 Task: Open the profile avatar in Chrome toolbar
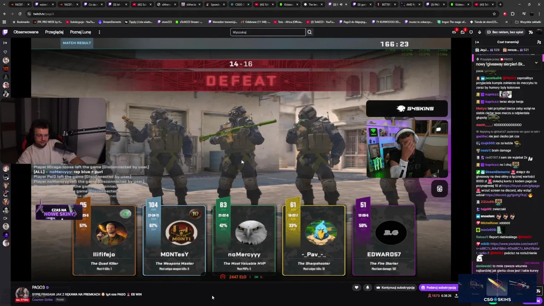531,14
